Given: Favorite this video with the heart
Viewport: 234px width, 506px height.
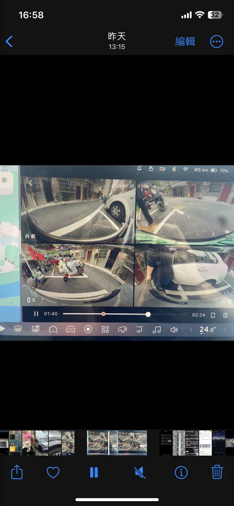Looking at the screenshot, I should click(x=53, y=472).
